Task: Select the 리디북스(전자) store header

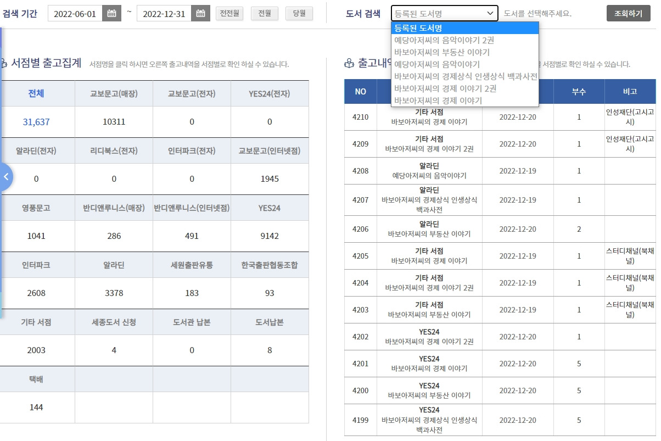Action: point(114,150)
